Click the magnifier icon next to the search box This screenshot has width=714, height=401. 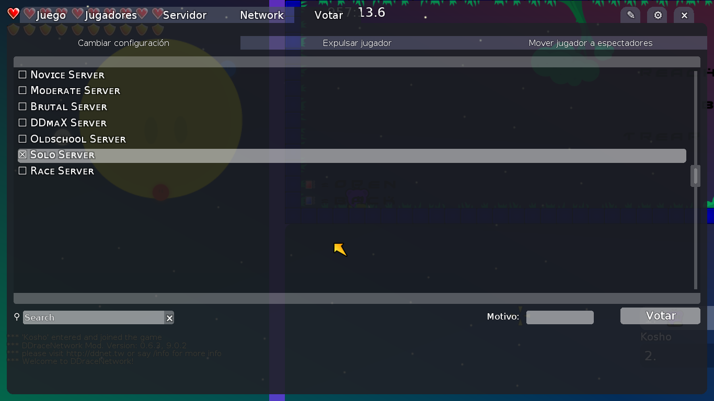(x=16, y=317)
